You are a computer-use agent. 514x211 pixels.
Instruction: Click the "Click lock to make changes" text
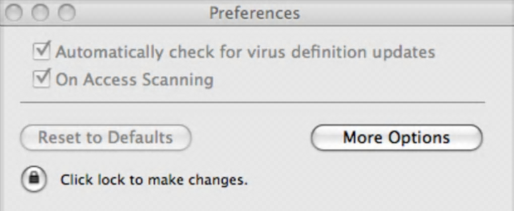[x=154, y=179]
